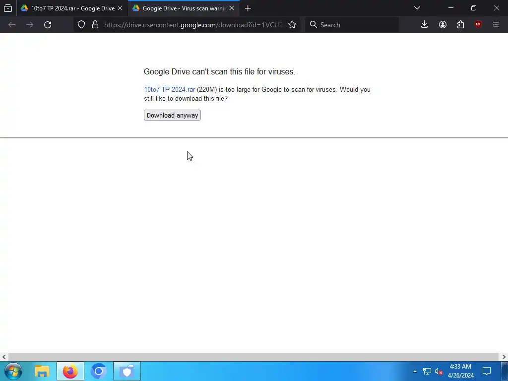Go back to the previous page
The width and height of the screenshot is (508, 381).
12,25
